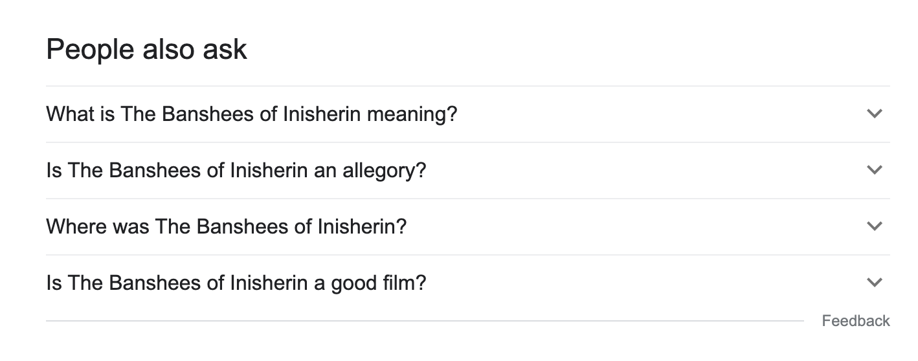Viewport: 918px width, 361px height.
Task: Click the chevron beside the allegory question
Action: point(874,170)
